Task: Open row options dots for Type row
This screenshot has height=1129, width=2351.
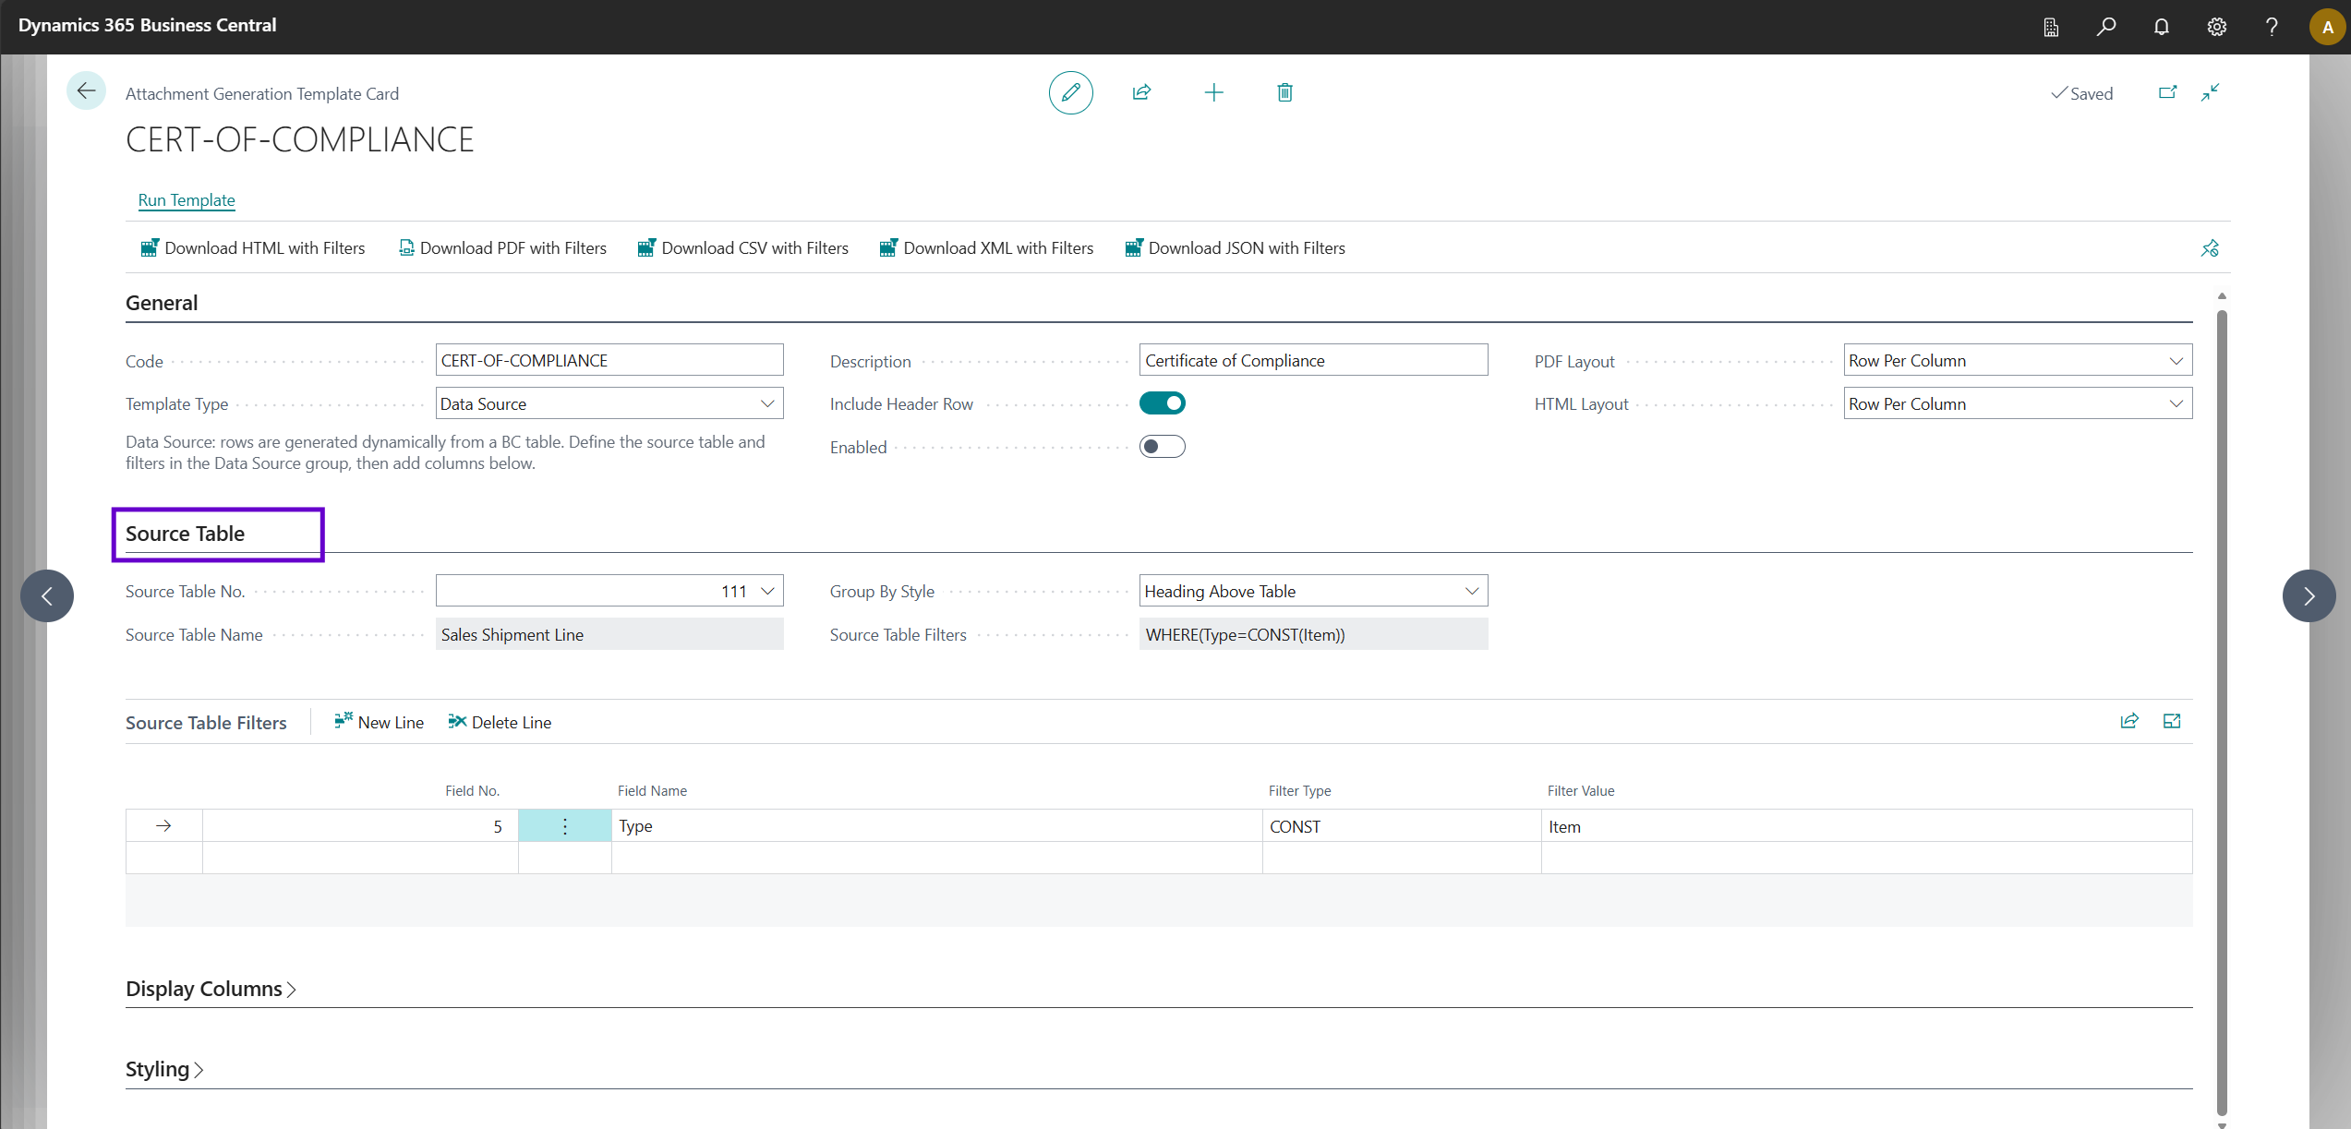Action: (x=564, y=826)
